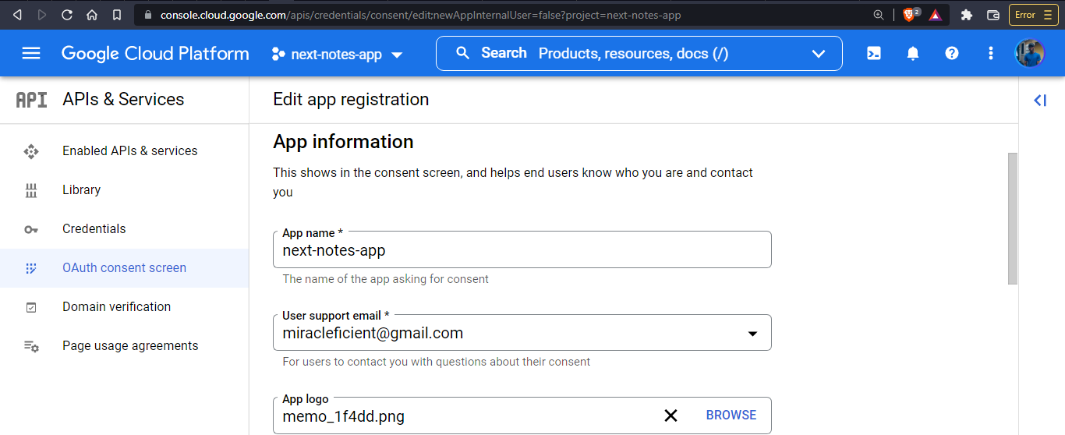
Task: Open the account profile avatar
Action: coord(1029,53)
